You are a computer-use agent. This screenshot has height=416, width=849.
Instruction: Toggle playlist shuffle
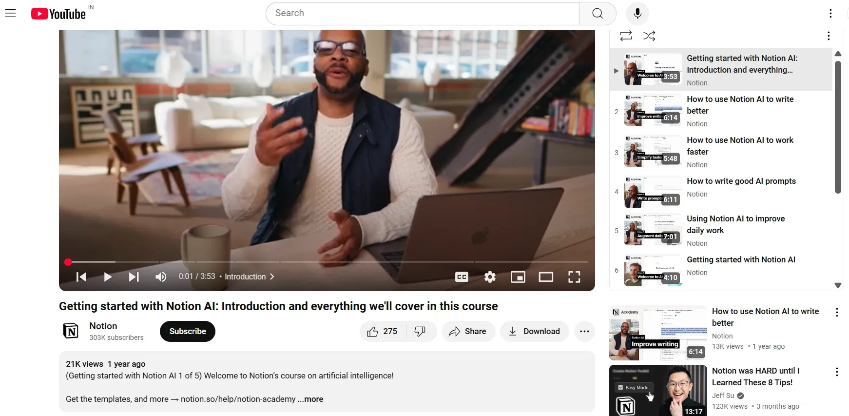[649, 36]
